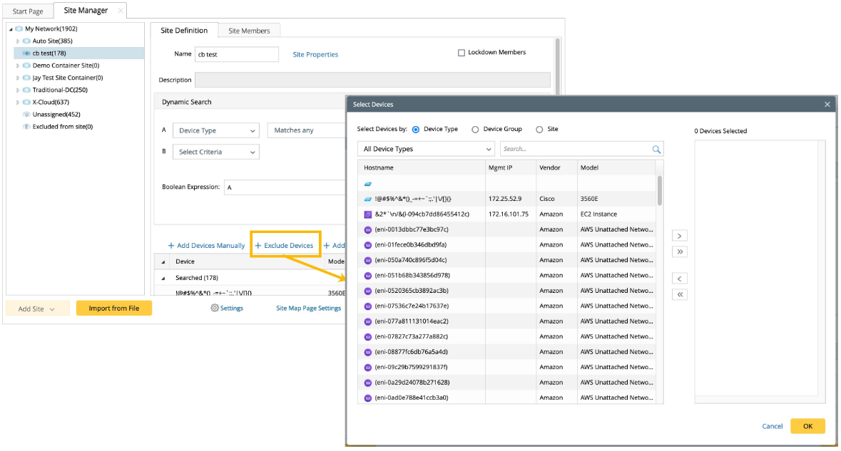Image resolution: width=841 pixels, height=451 pixels.
Task: Open the All Device Types dropdown
Action: 426,150
